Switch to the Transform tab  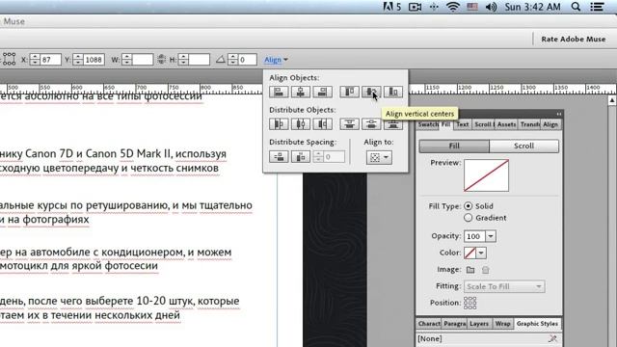click(x=529, y=124)
